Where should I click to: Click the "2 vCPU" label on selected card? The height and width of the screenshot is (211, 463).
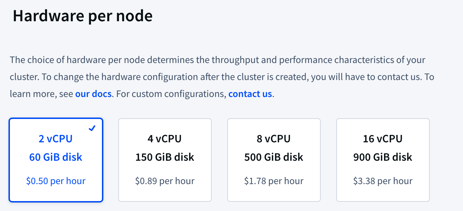pyautogui.click(x=55, y=139)
